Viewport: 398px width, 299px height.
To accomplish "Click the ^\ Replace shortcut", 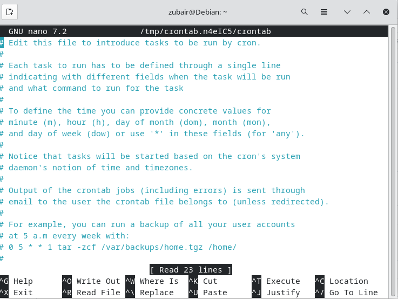I will (x=150, y=293).
